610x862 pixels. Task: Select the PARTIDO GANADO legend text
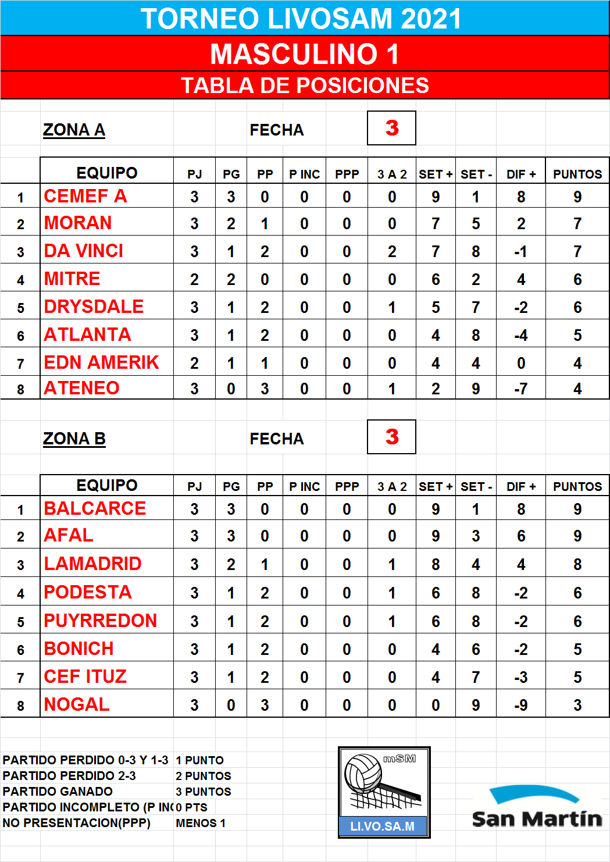tap(58, 792)
